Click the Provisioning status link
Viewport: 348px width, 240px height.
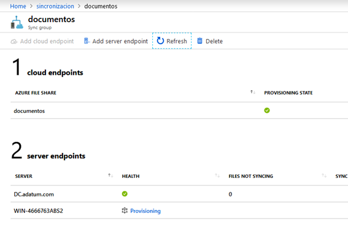click(145, 211)
